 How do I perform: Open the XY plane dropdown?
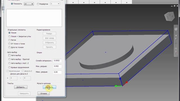(29, 4)
